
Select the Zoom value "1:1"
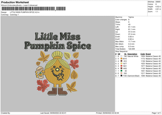157,11
